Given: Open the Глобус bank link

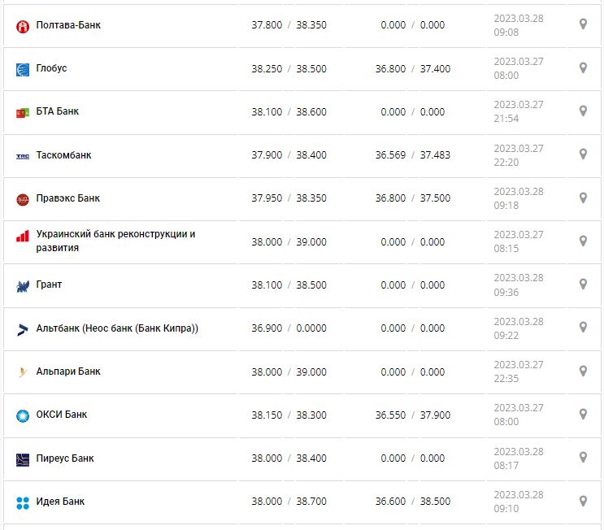Looking at the screenshot, I should click(51, 68).
